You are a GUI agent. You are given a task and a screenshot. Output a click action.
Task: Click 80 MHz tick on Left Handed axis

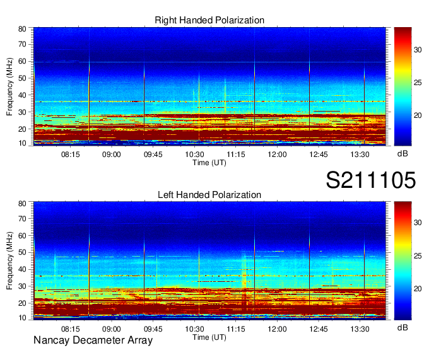22,204
